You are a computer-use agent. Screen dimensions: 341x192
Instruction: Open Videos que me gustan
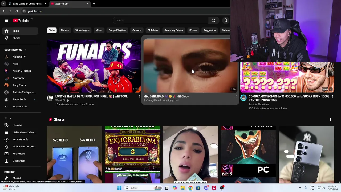coord(20,147)
